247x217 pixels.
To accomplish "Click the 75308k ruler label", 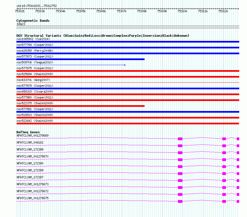I will (142, 11).
